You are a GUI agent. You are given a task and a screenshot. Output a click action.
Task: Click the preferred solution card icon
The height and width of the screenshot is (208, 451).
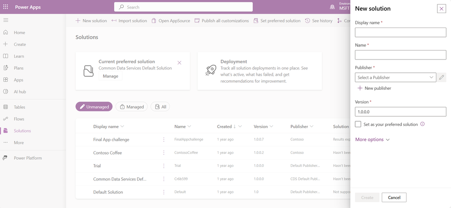88,71
